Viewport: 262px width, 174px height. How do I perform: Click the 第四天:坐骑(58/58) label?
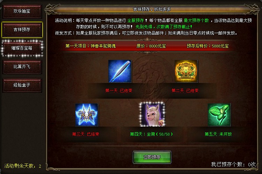pos(151,134)
